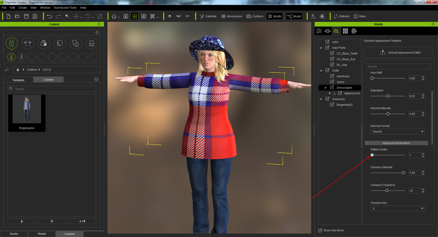Image resolution: width=438 pixels, height=237 pixels.
Task: Click refresh icon at top of Content panel
Action: click(x=97, y=32)
